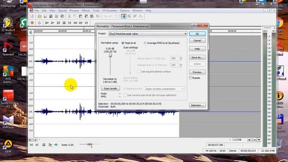
Task: Click the 00:00:05 time ruler mark
Action: (63, 31)
